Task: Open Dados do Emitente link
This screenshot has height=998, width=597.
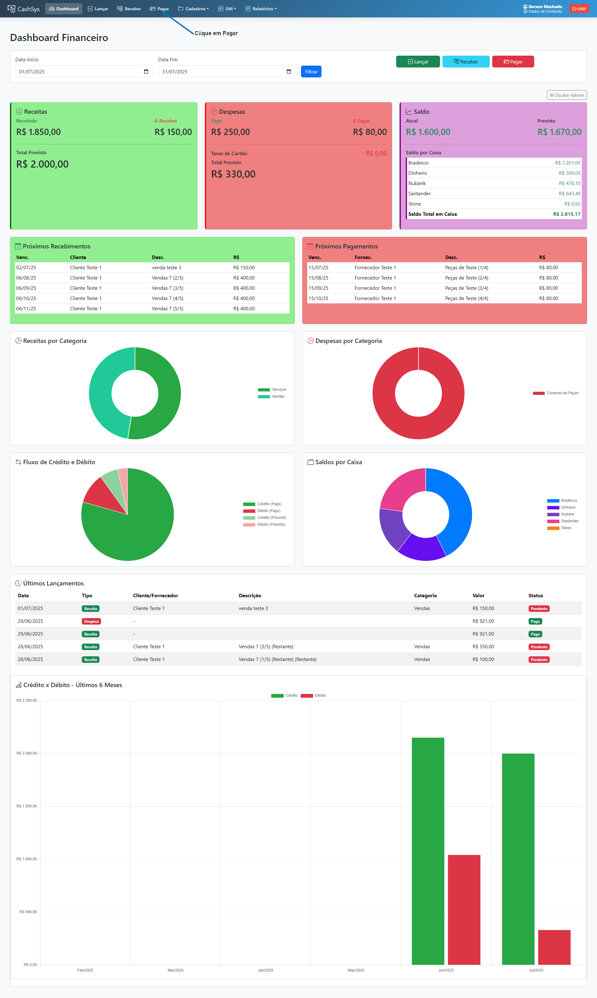Action: (x=545, y=12)
